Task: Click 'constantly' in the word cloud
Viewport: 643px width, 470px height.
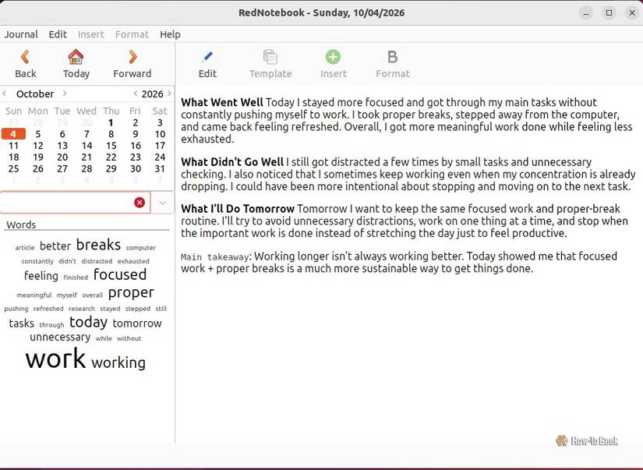Action: pyautogui.click(x=37, y=261)
